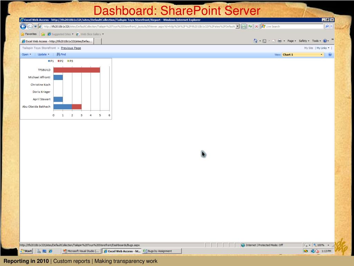The height and width of the screenshot is (266, 354).
Task: Stop loading with the red X icon
Action: coord(257,26)
